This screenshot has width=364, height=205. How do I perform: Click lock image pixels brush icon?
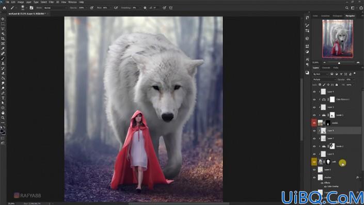pos(324,85)
